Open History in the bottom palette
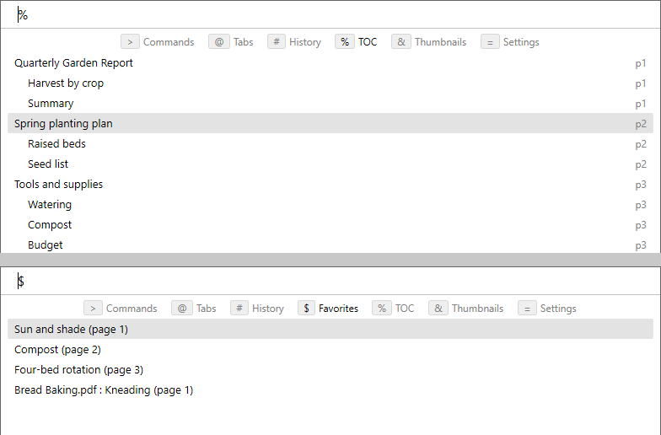661x435 pixels. [268, 309]
